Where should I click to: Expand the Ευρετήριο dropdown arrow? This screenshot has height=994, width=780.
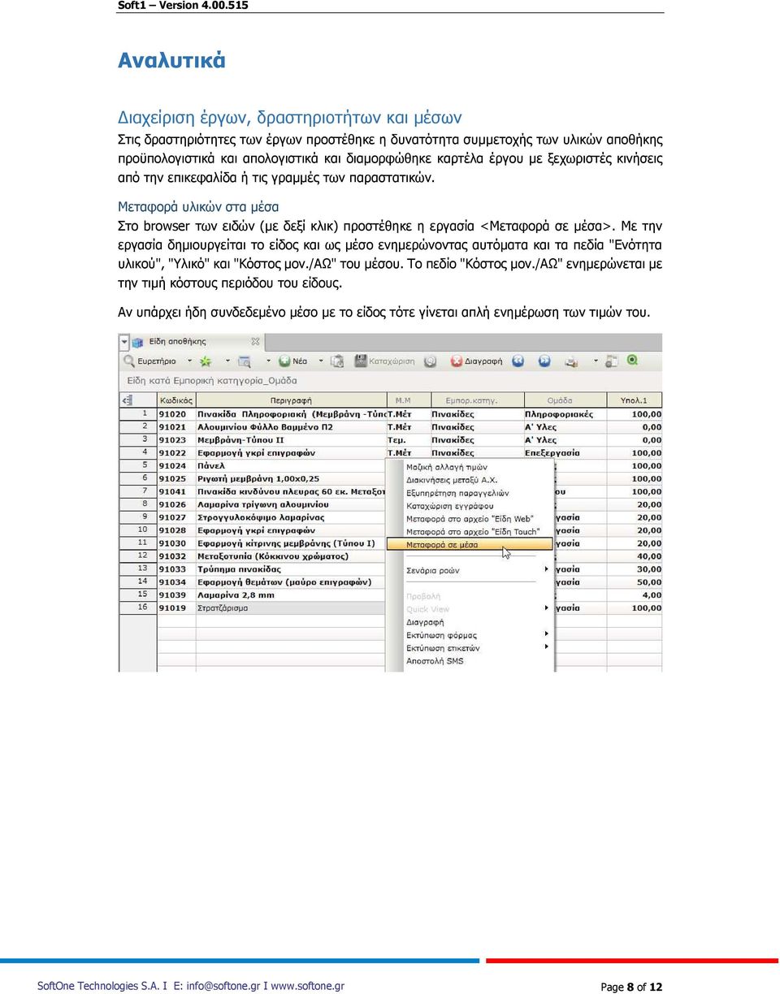[x=190, y=361]
